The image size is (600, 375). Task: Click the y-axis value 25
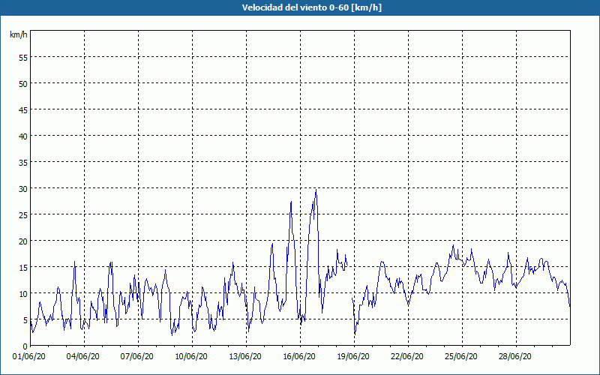(23, 215)
